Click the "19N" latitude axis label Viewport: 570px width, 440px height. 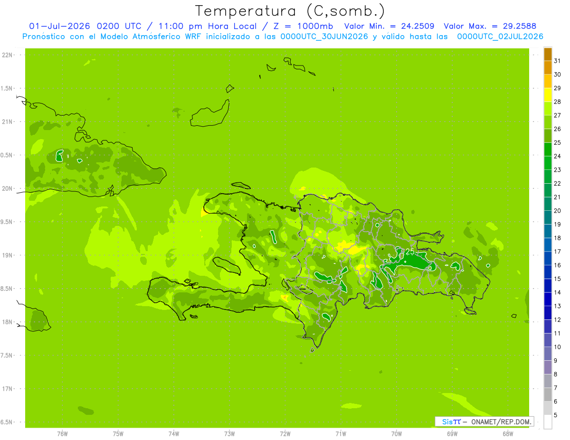[7, 255]
